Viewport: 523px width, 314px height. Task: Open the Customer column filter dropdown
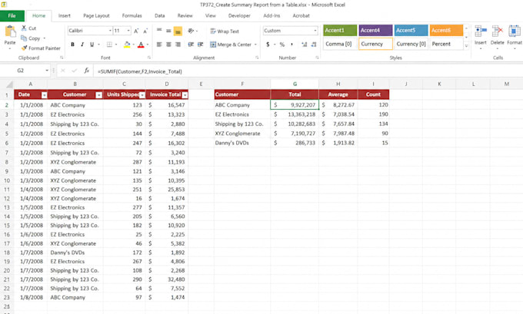[x=98, y=95]
